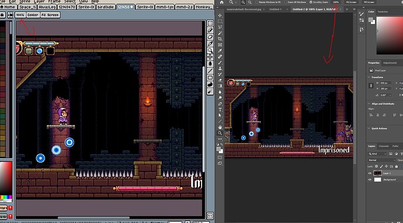
Task: Open the Home tab in Aseprite
Action: pos(8,7)
